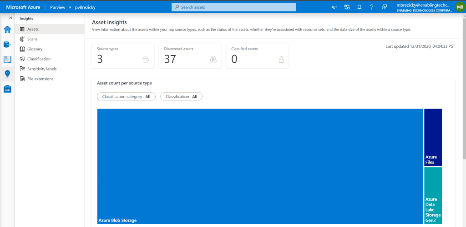Open Glossary in the Insights menu
Viewport: 466px width, 227px height.
click(50, 49)
